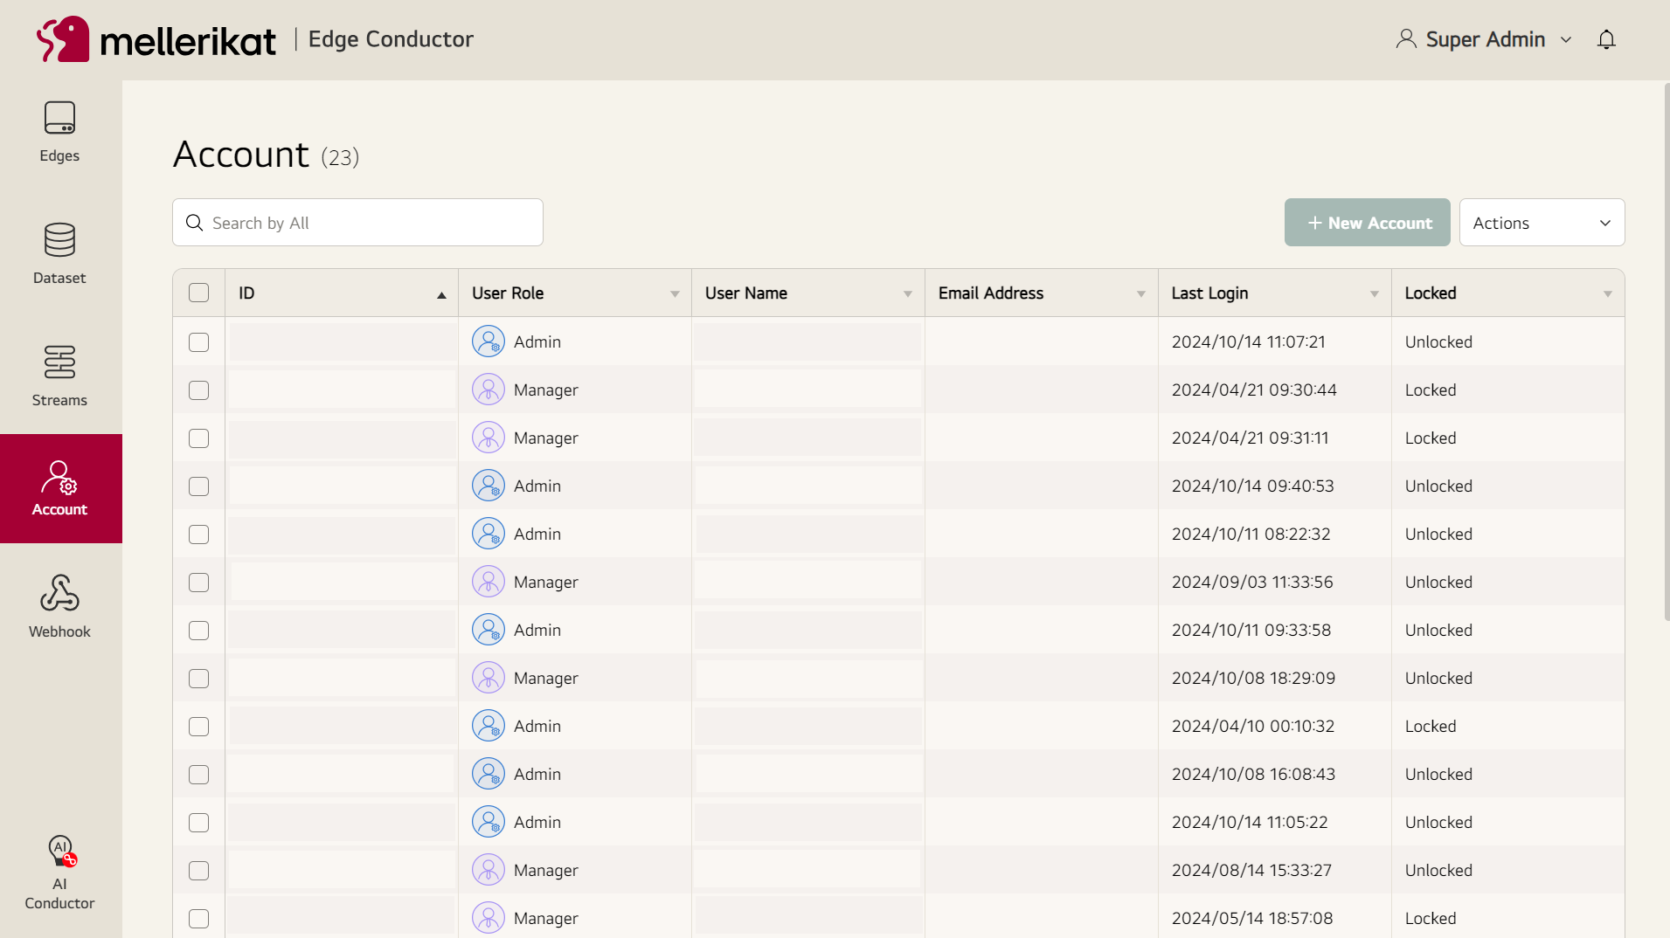Click Manager role icon in 2024/08/14 15:33:27 row
This screenshot has height=938, width=1670.
489,870
